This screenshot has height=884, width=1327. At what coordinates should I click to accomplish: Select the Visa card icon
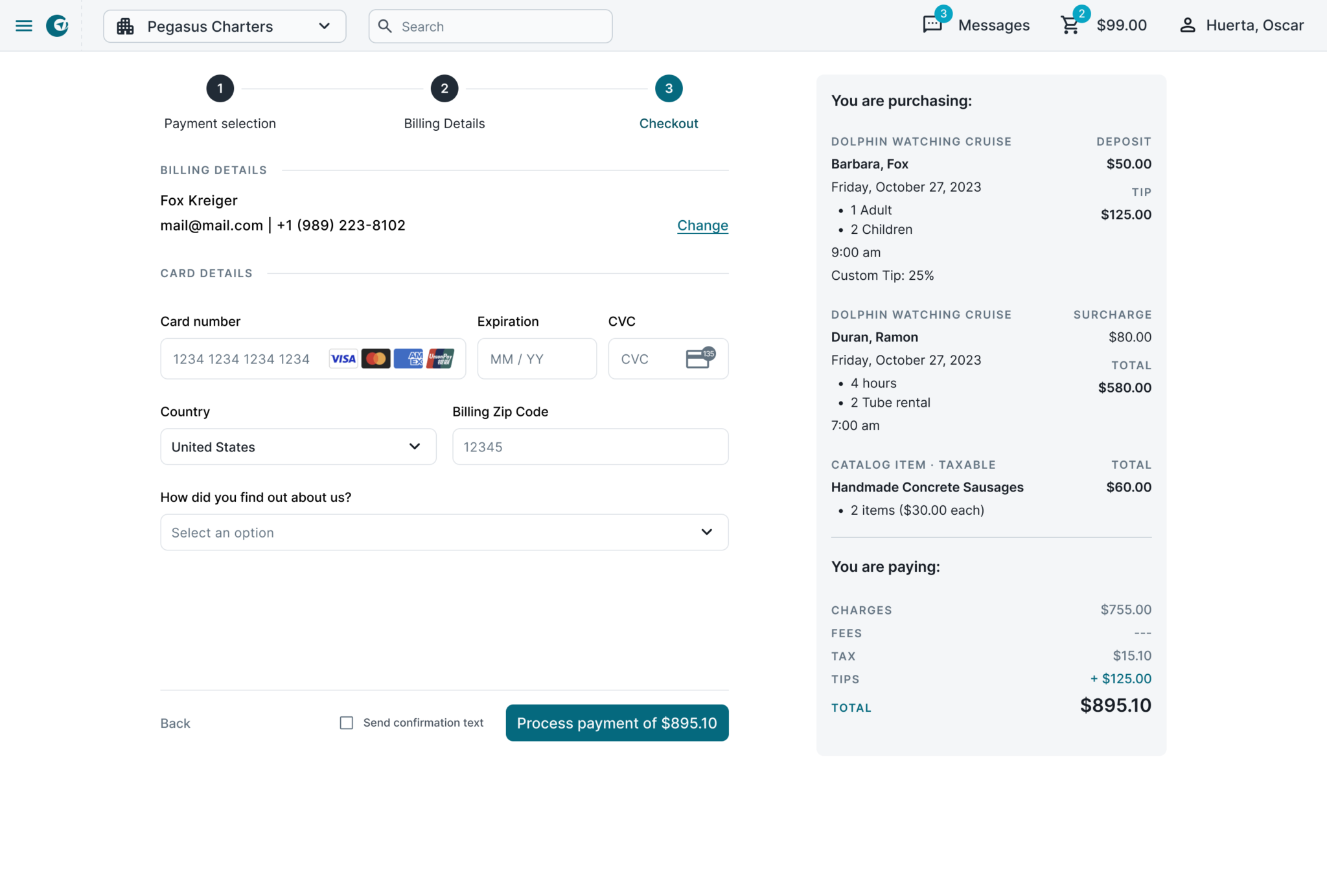pyautogui.click(x=343, y=359)
